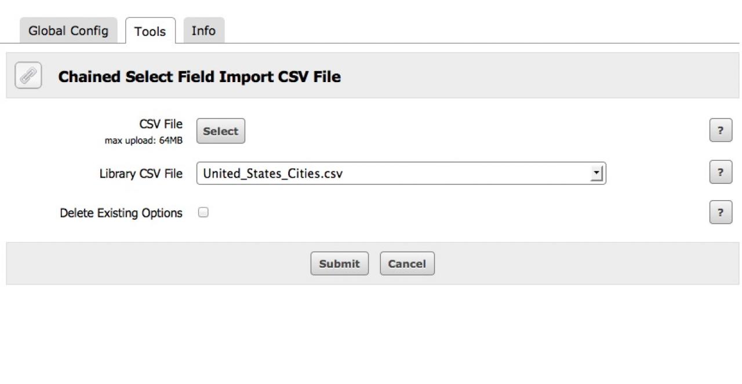Click the Chained Select Field Import heading
This screenshot has height=384, width=742.
tap(199, 76)
